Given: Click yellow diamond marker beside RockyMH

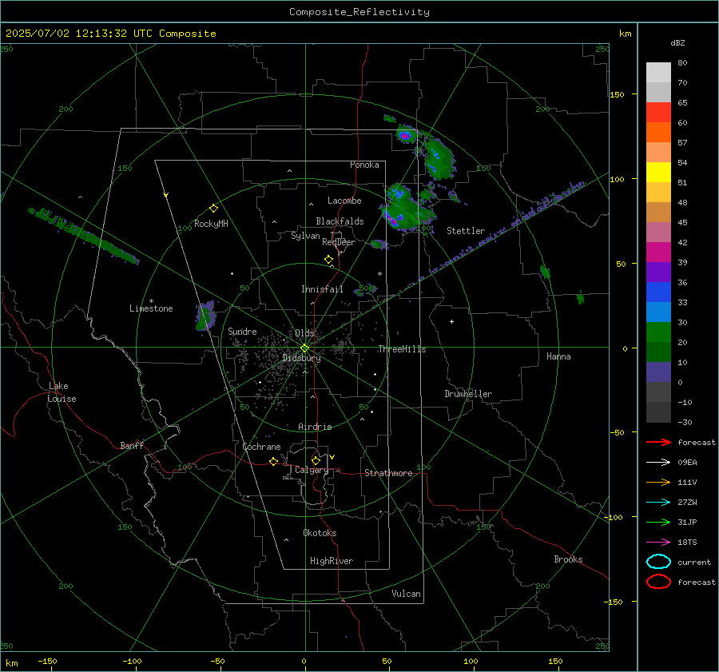Looking at the screenshot, I should click(213, 209).
